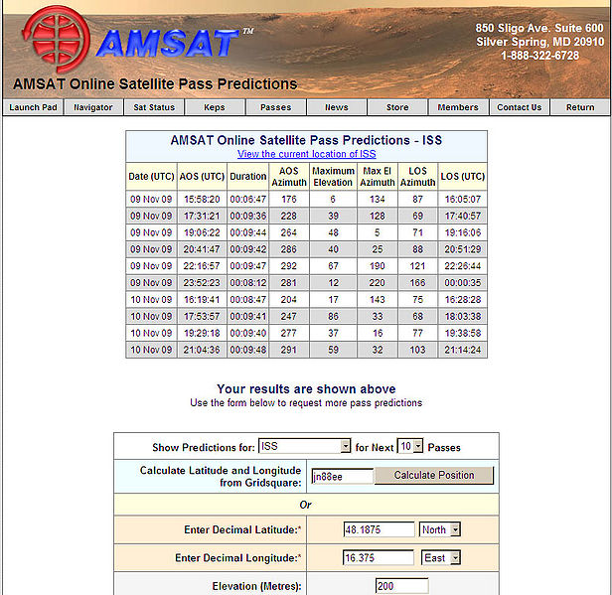Click the Duration column header
This screenshot has height=595, width=612.
[247, 177]
